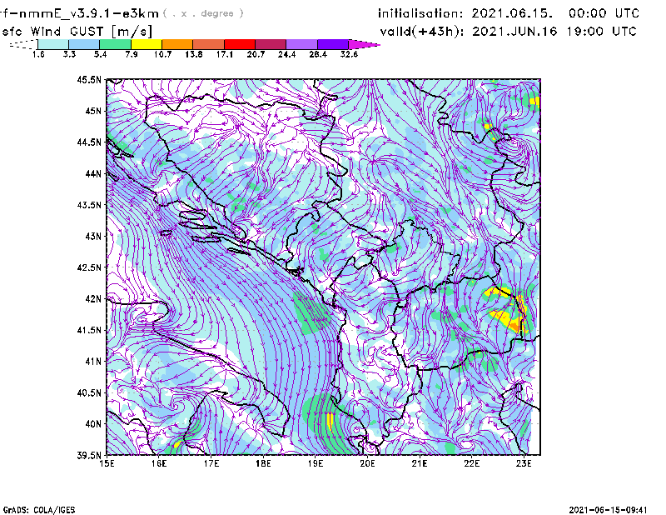Click latitude label 45.5N
Screen dimensions: 666x515
[89, 80]
